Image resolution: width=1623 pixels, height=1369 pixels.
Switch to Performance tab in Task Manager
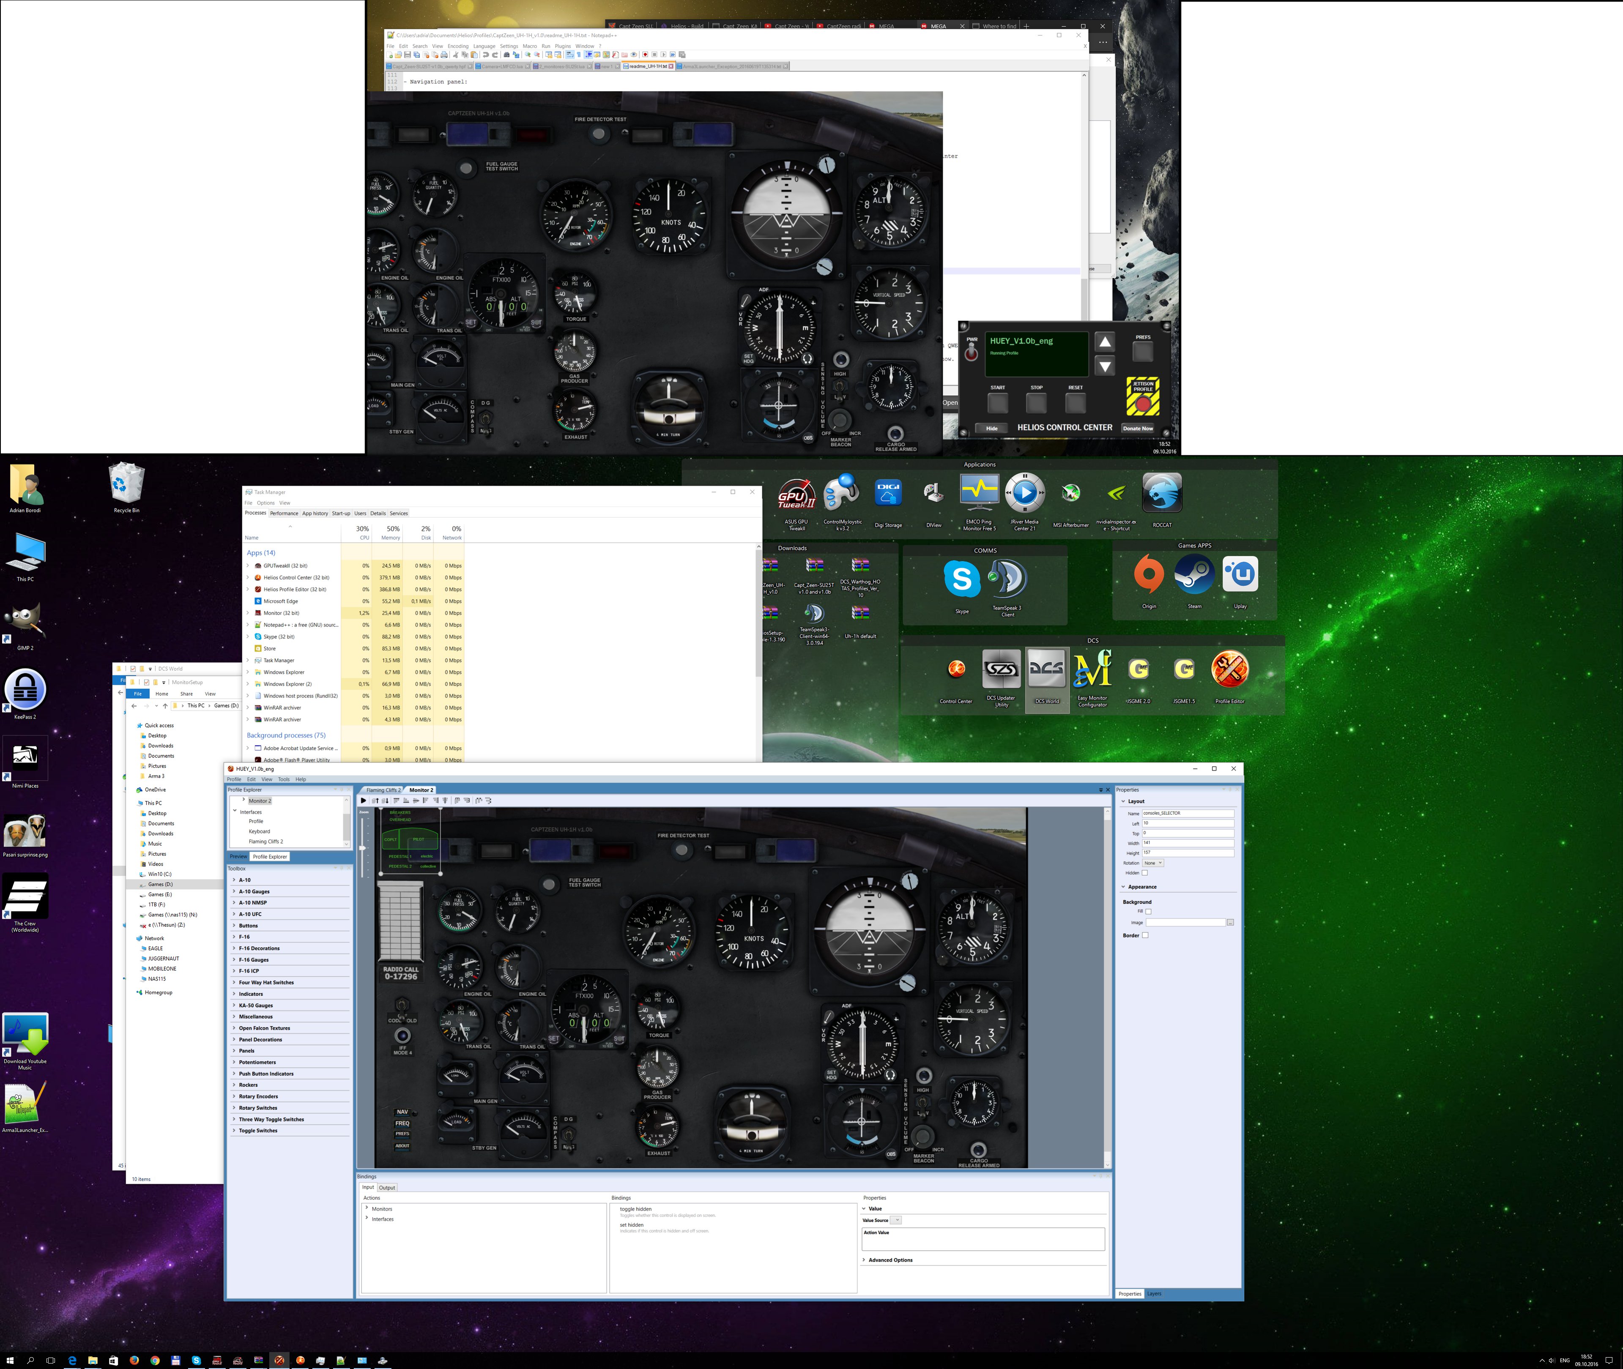(283, 513)
